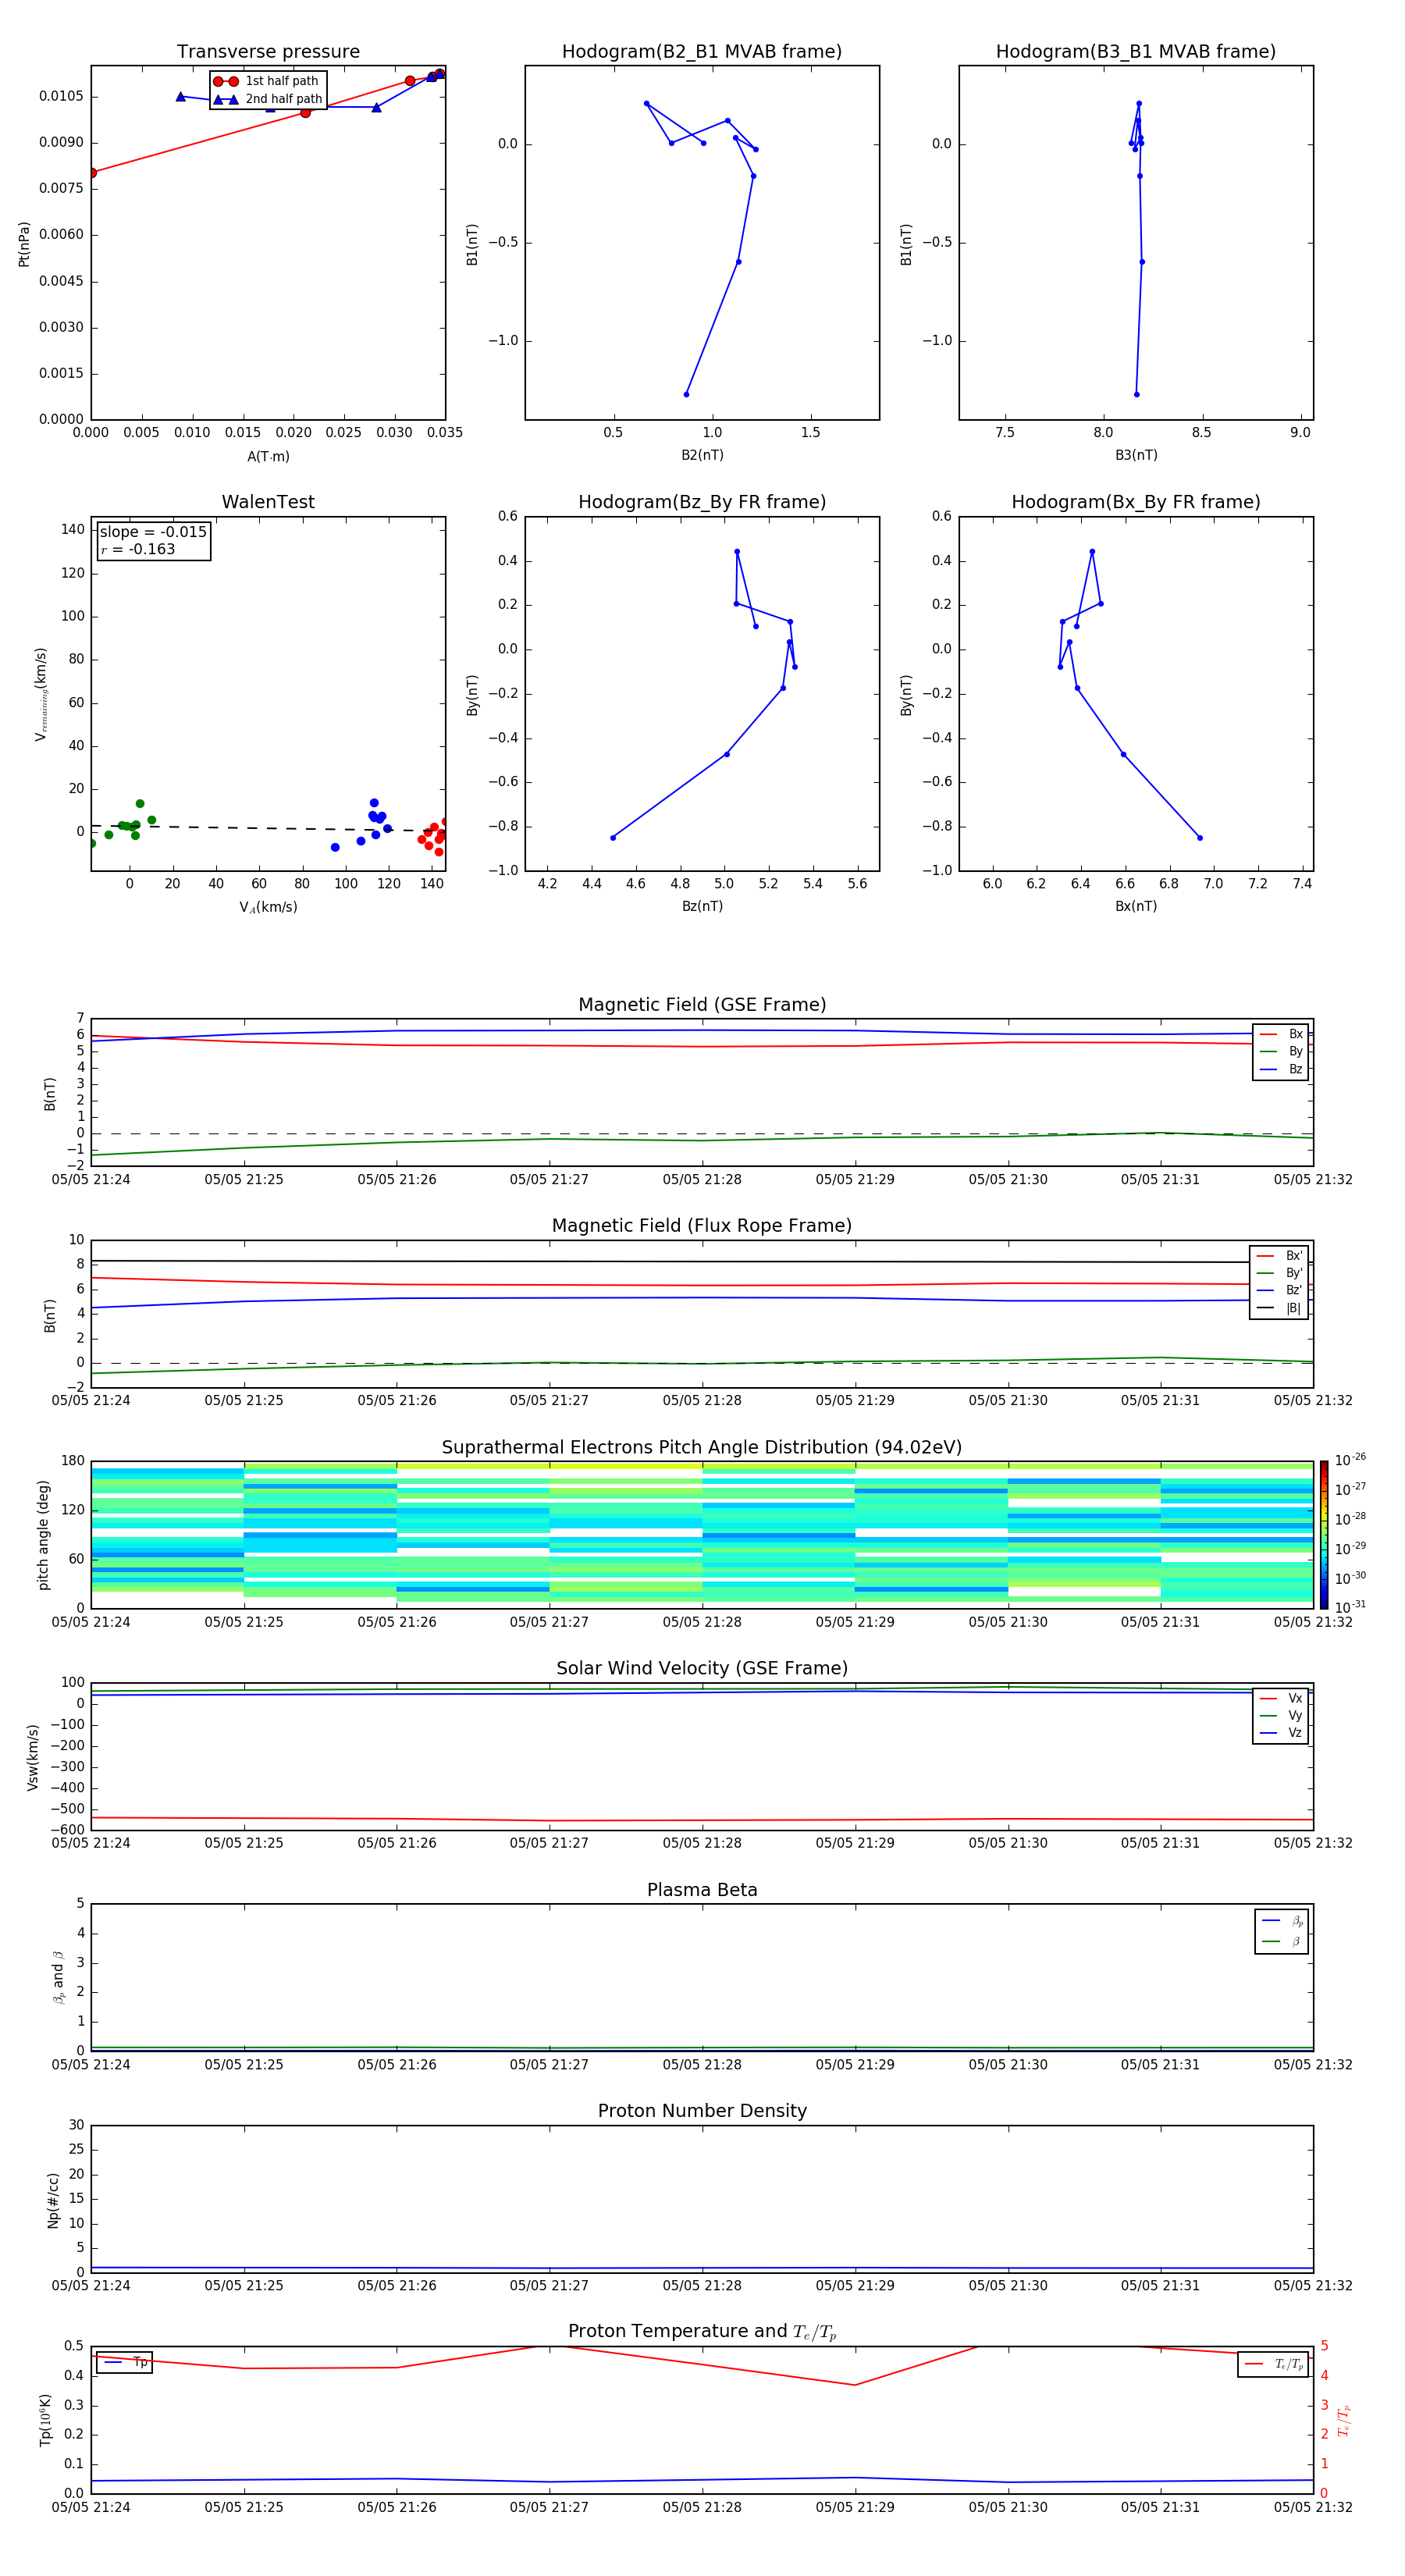Click the Bx legend entry in GSE magnetic field plot

point(1281,1034)
